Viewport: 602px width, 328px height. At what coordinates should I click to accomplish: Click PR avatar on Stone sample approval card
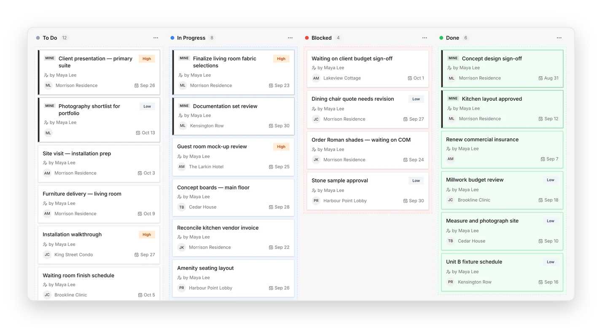[x=316, y=201]
